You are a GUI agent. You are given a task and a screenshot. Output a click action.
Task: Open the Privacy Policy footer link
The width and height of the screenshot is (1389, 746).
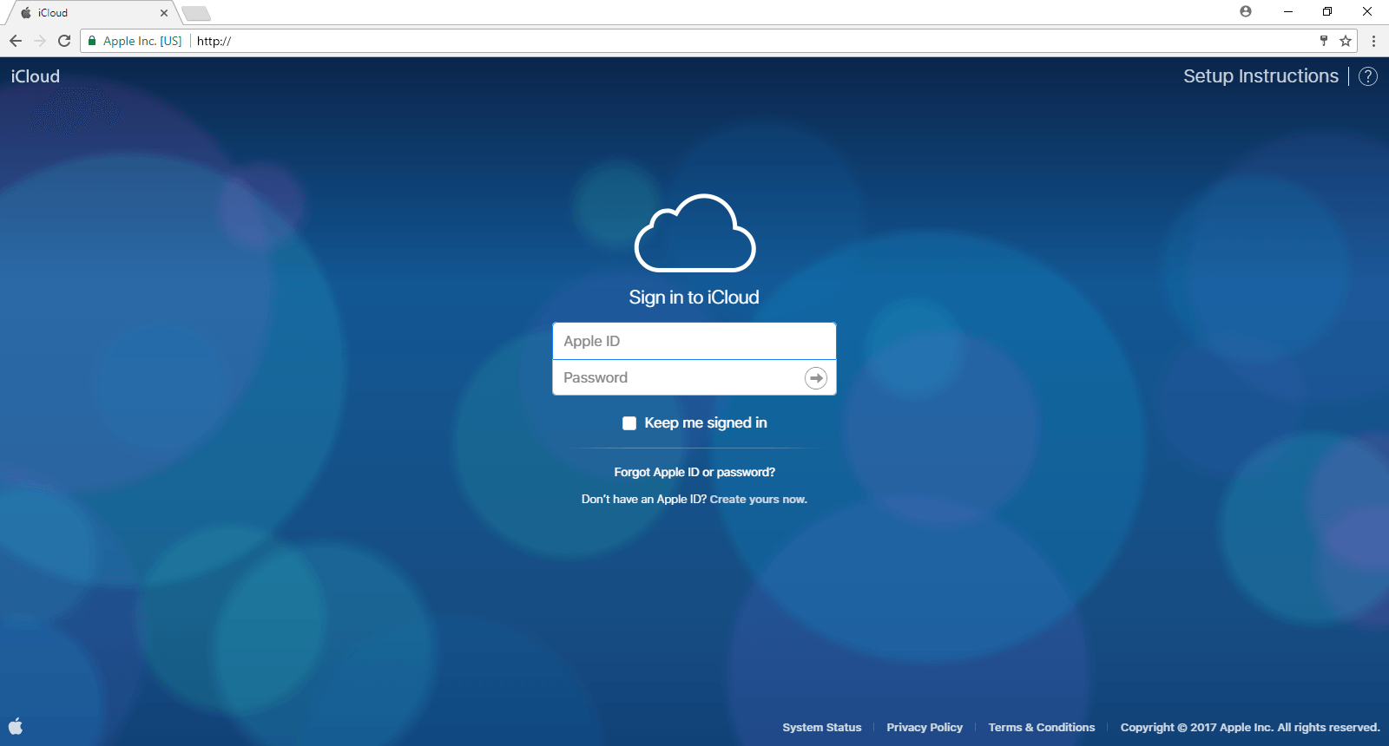point(925,727)
